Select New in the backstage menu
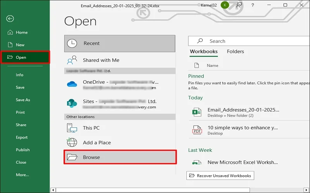310x193 pixels. point(25,45)
